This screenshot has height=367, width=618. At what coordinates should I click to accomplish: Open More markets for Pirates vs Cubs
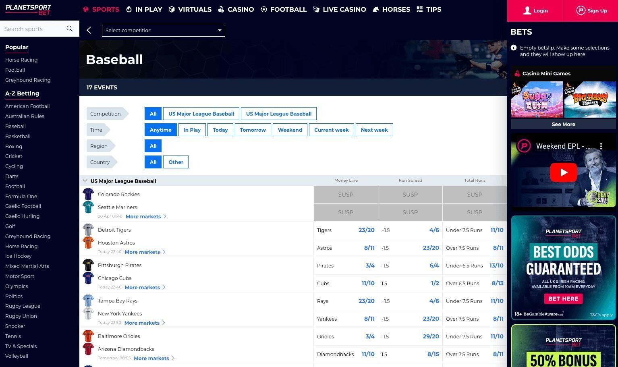click(145, 287)
